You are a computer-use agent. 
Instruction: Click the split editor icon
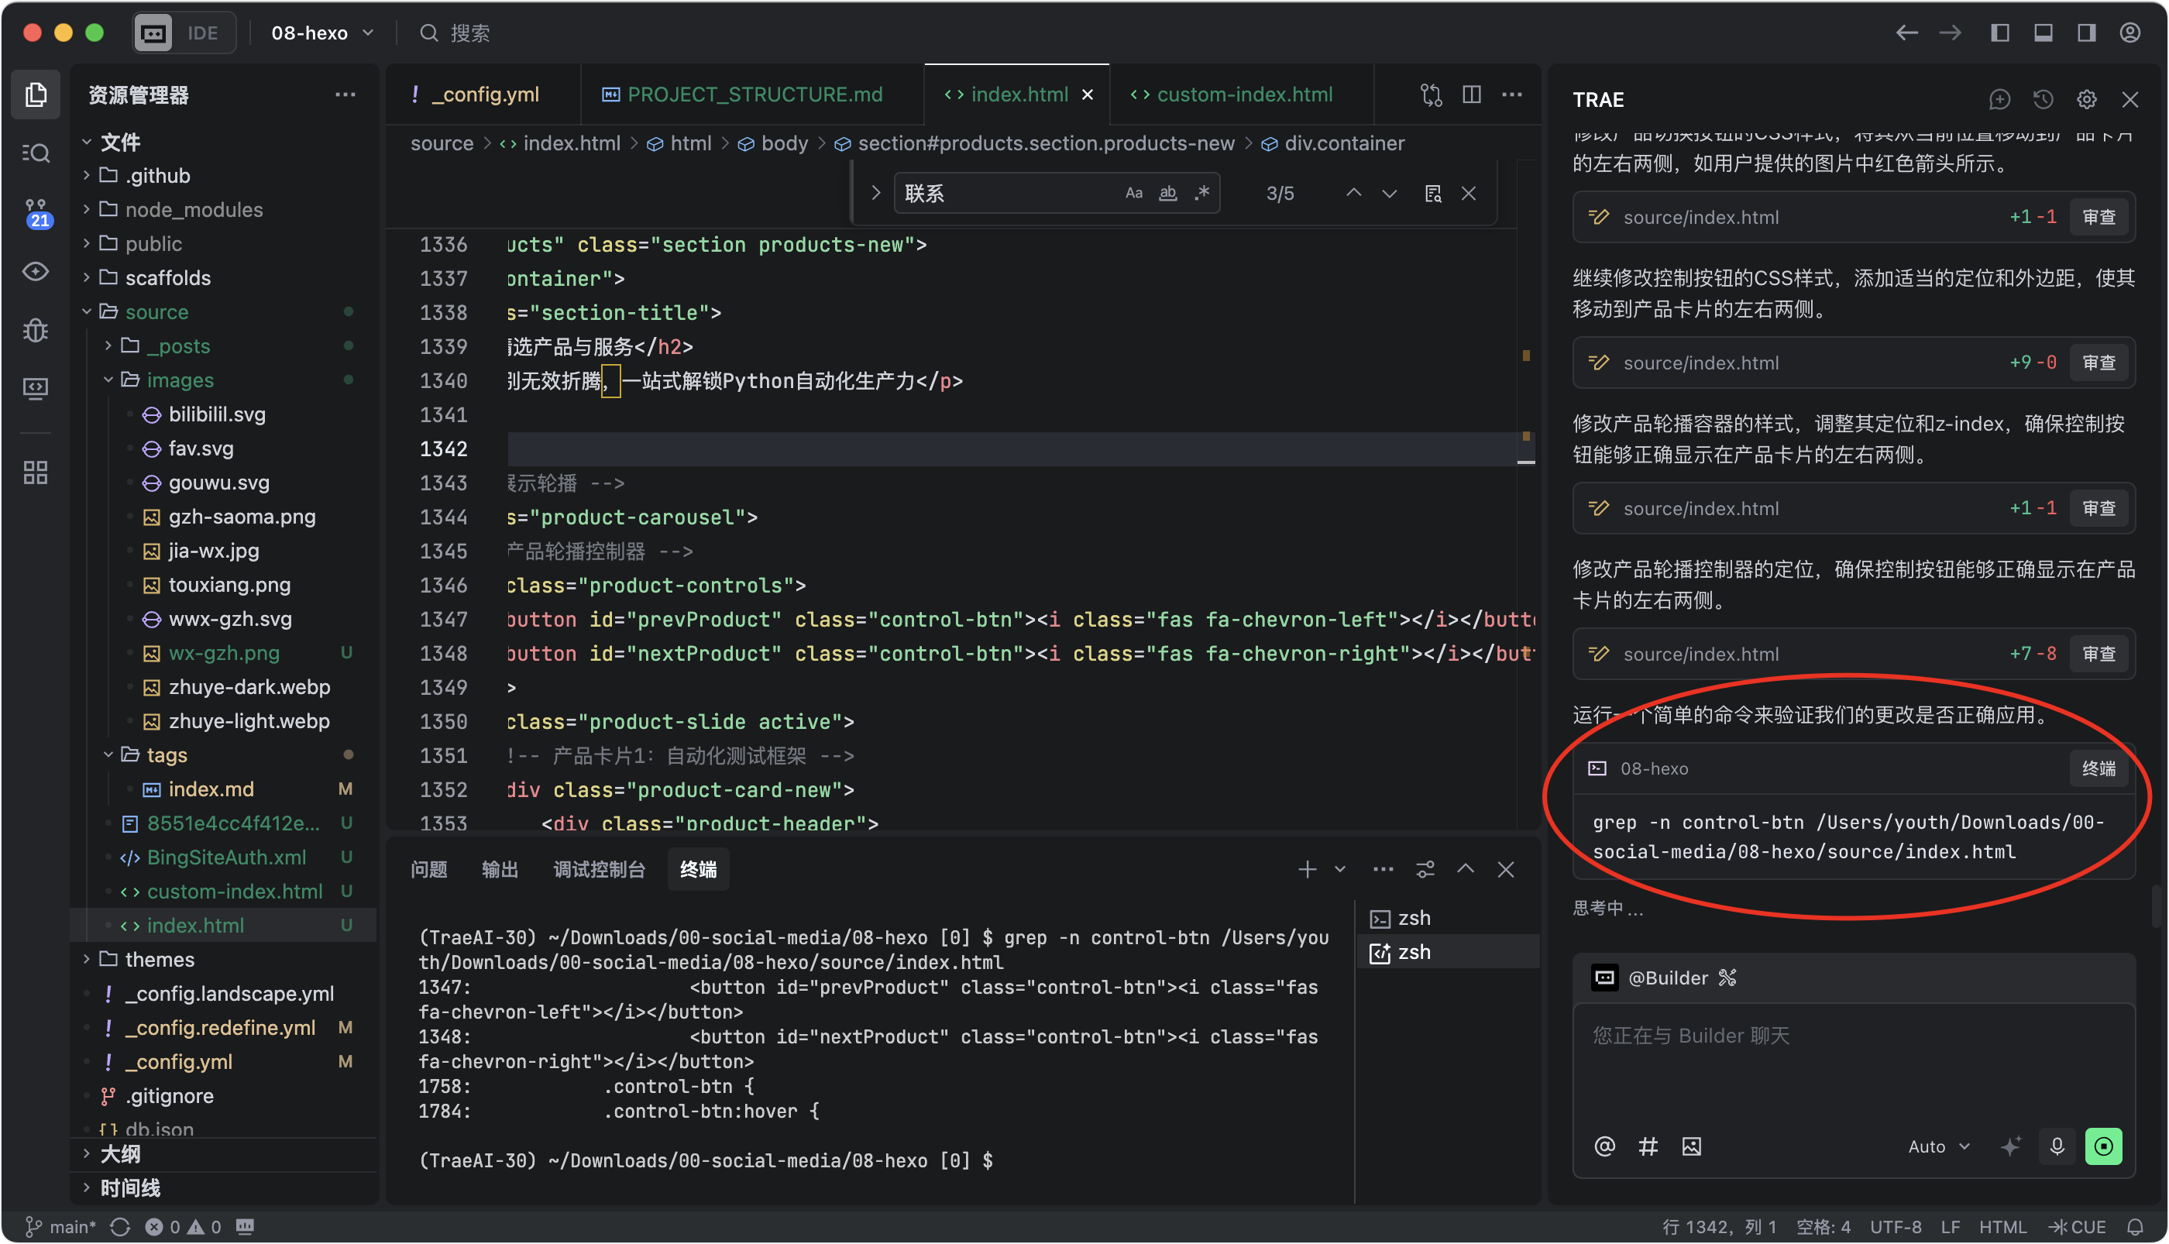1471,94
